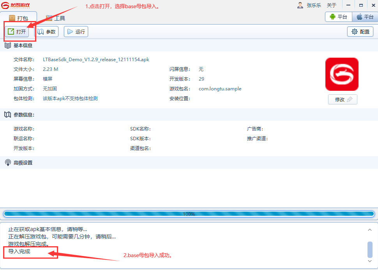Switch to the 工具 (Tools) tab

(x=55, y=18)
